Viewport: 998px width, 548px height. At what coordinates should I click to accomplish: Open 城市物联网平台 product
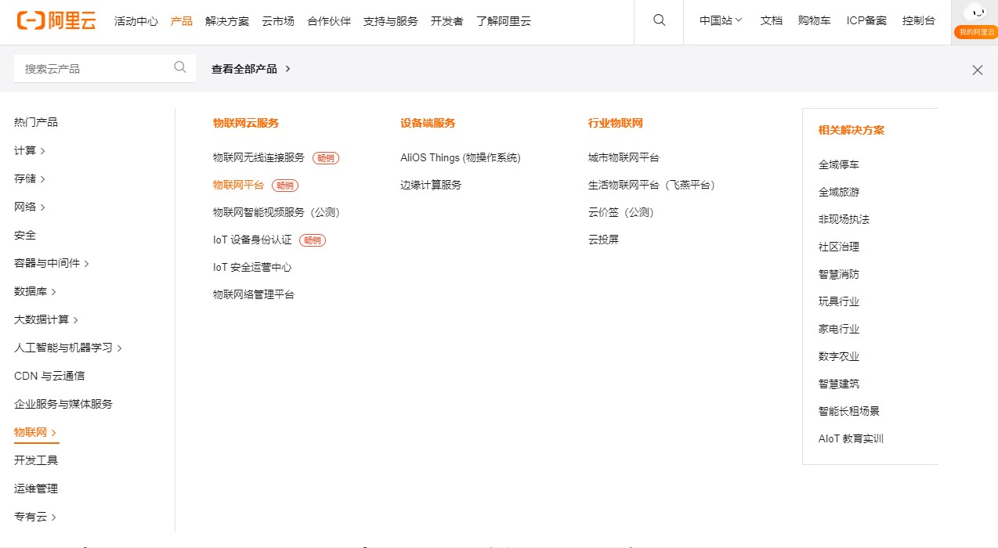[x=624, y=157]
